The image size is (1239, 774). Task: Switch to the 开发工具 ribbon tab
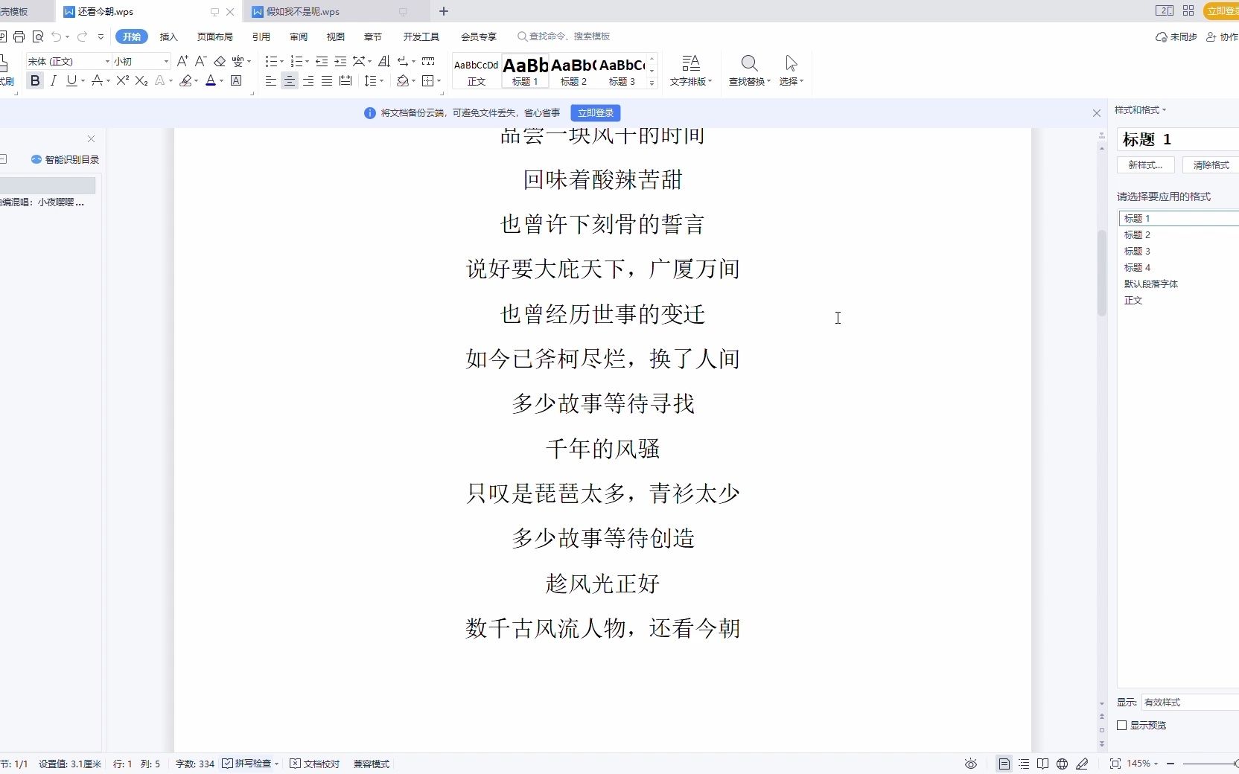coord(421,36)
